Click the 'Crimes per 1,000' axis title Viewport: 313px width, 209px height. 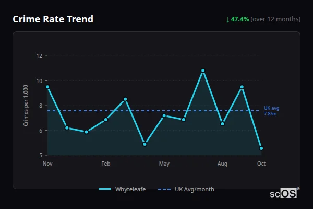tap(26, 106)
